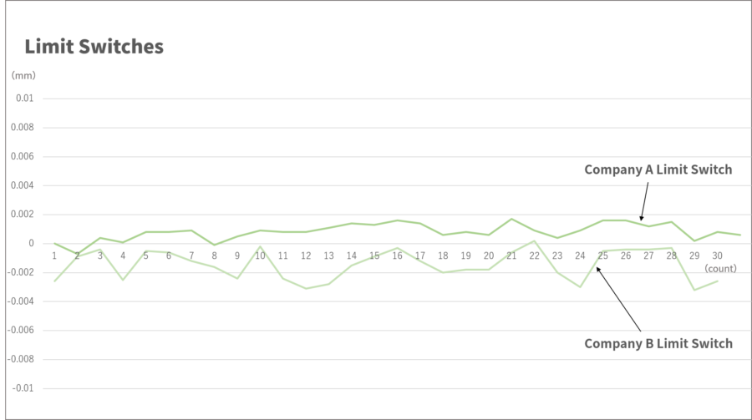Click the "Limit Switches" chart title
This screenshot has height=420, width=752.
[x=94, y=47]
